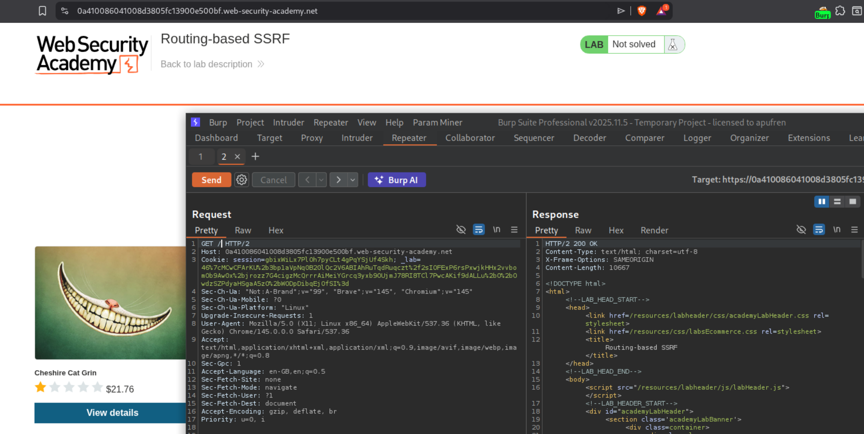Toggle word wrap in the Response panel
This screenshot has height=434, width=864.
click(819, 230)
